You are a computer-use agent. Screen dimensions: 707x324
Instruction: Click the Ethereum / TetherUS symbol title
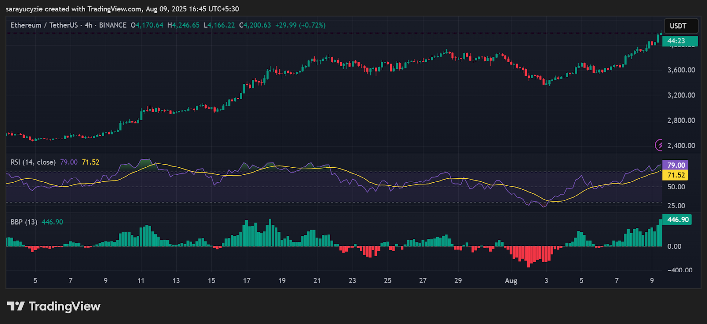pyautogui.click(x=45, y=25)
